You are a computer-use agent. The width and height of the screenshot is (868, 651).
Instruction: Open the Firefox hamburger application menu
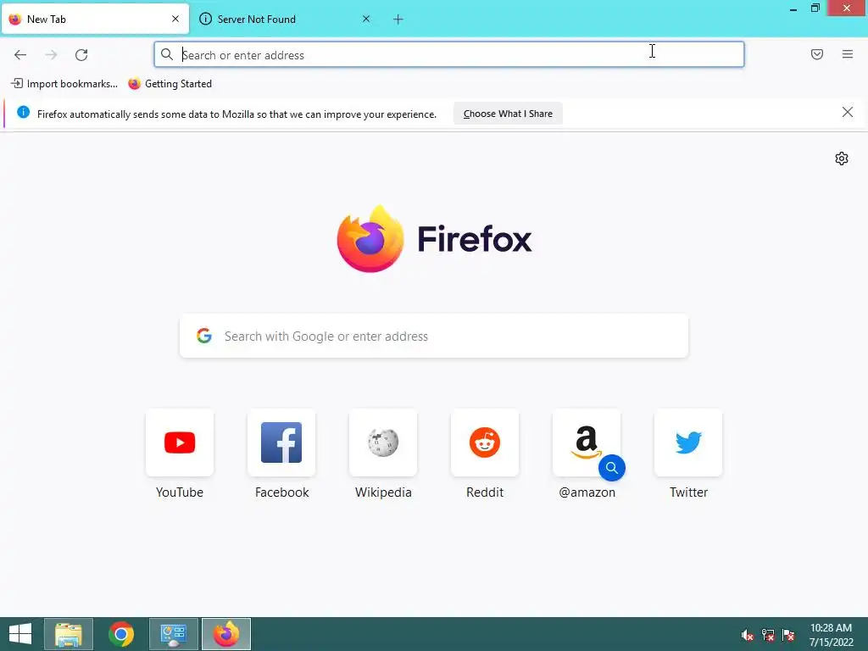point(848,54)
